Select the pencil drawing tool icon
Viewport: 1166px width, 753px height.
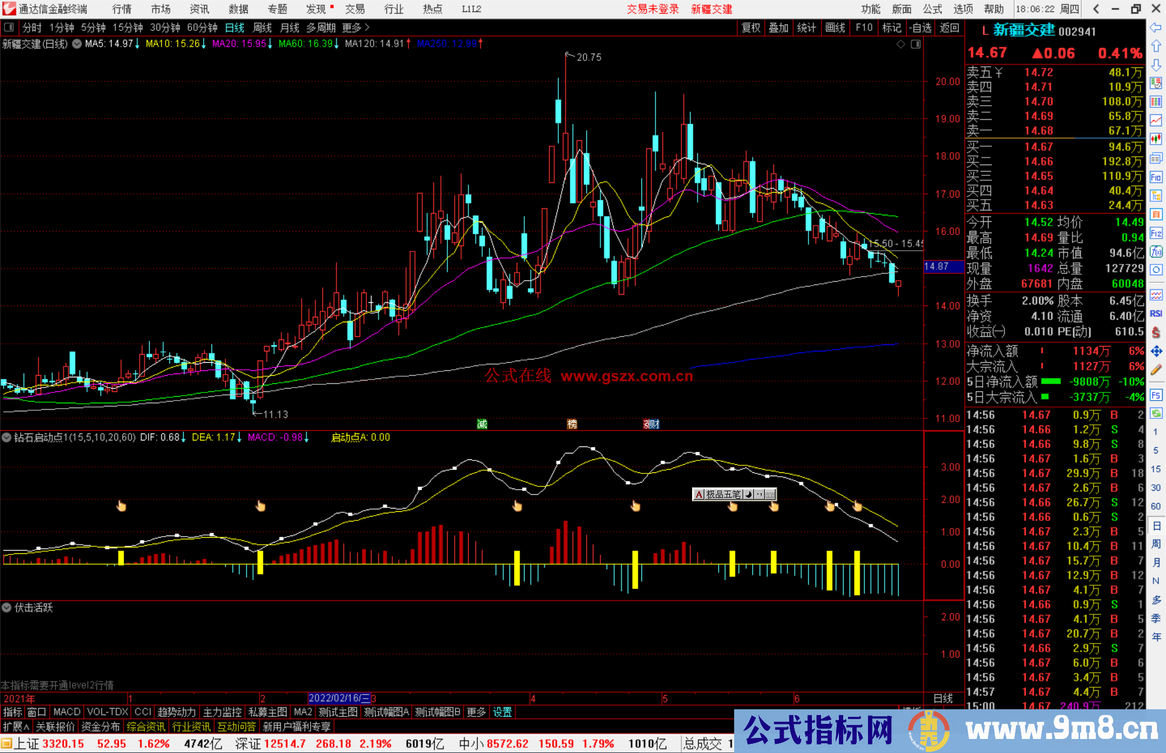click(1156, 370)
